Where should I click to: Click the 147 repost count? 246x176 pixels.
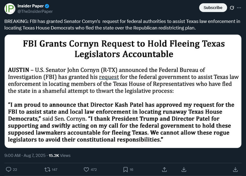[55, 169]
